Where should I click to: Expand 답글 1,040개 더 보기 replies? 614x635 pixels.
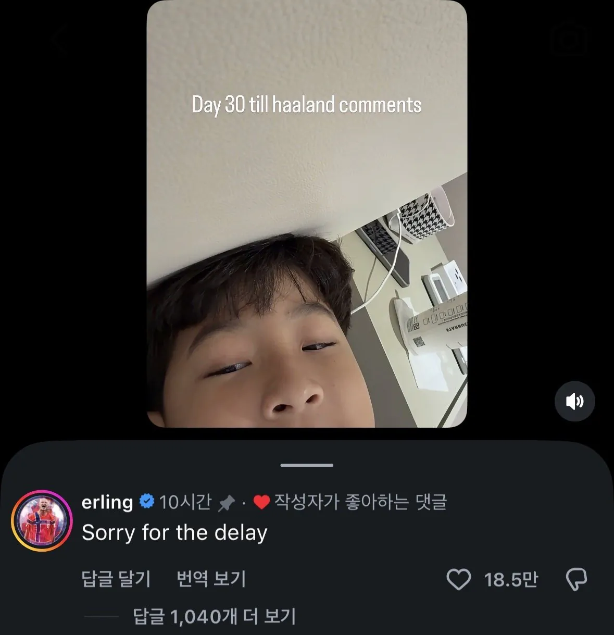214,617
